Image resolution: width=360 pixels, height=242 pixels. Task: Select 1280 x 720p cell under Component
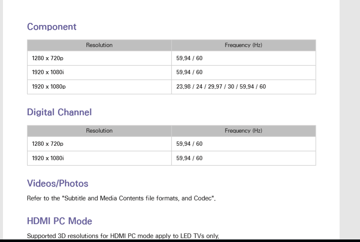pyautogui.click(x=47, y=58)
